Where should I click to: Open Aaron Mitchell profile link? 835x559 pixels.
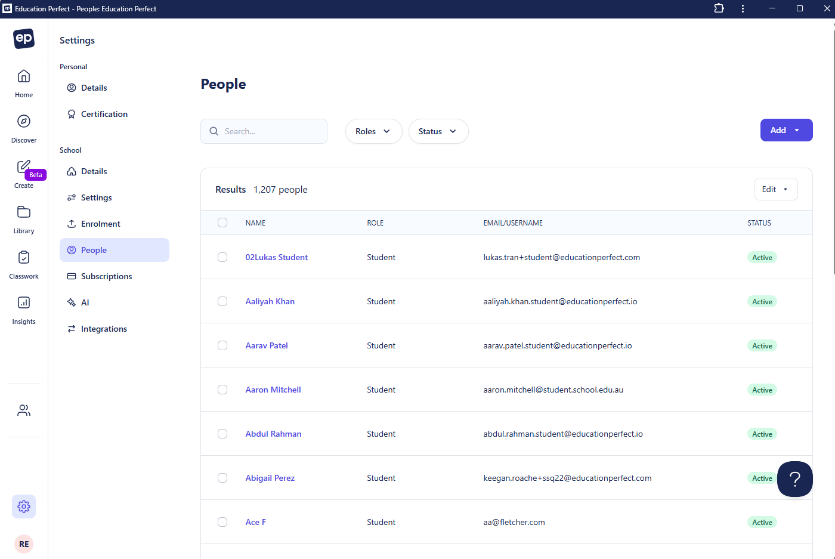tap(273, 390)
